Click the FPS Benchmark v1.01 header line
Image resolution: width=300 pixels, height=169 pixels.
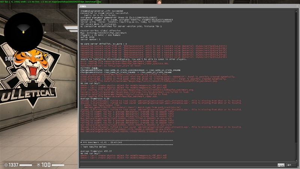(x=101, y=142)
